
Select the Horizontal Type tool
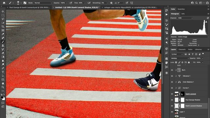point(3,72)
